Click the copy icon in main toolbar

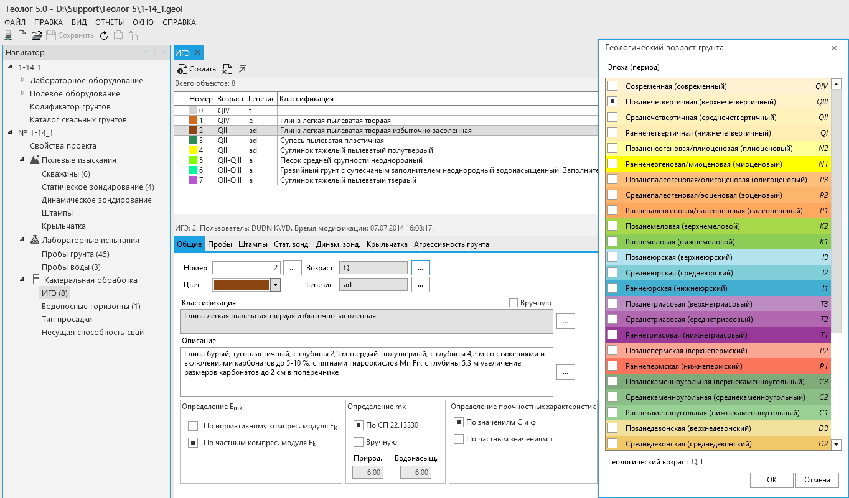(118, 35)
